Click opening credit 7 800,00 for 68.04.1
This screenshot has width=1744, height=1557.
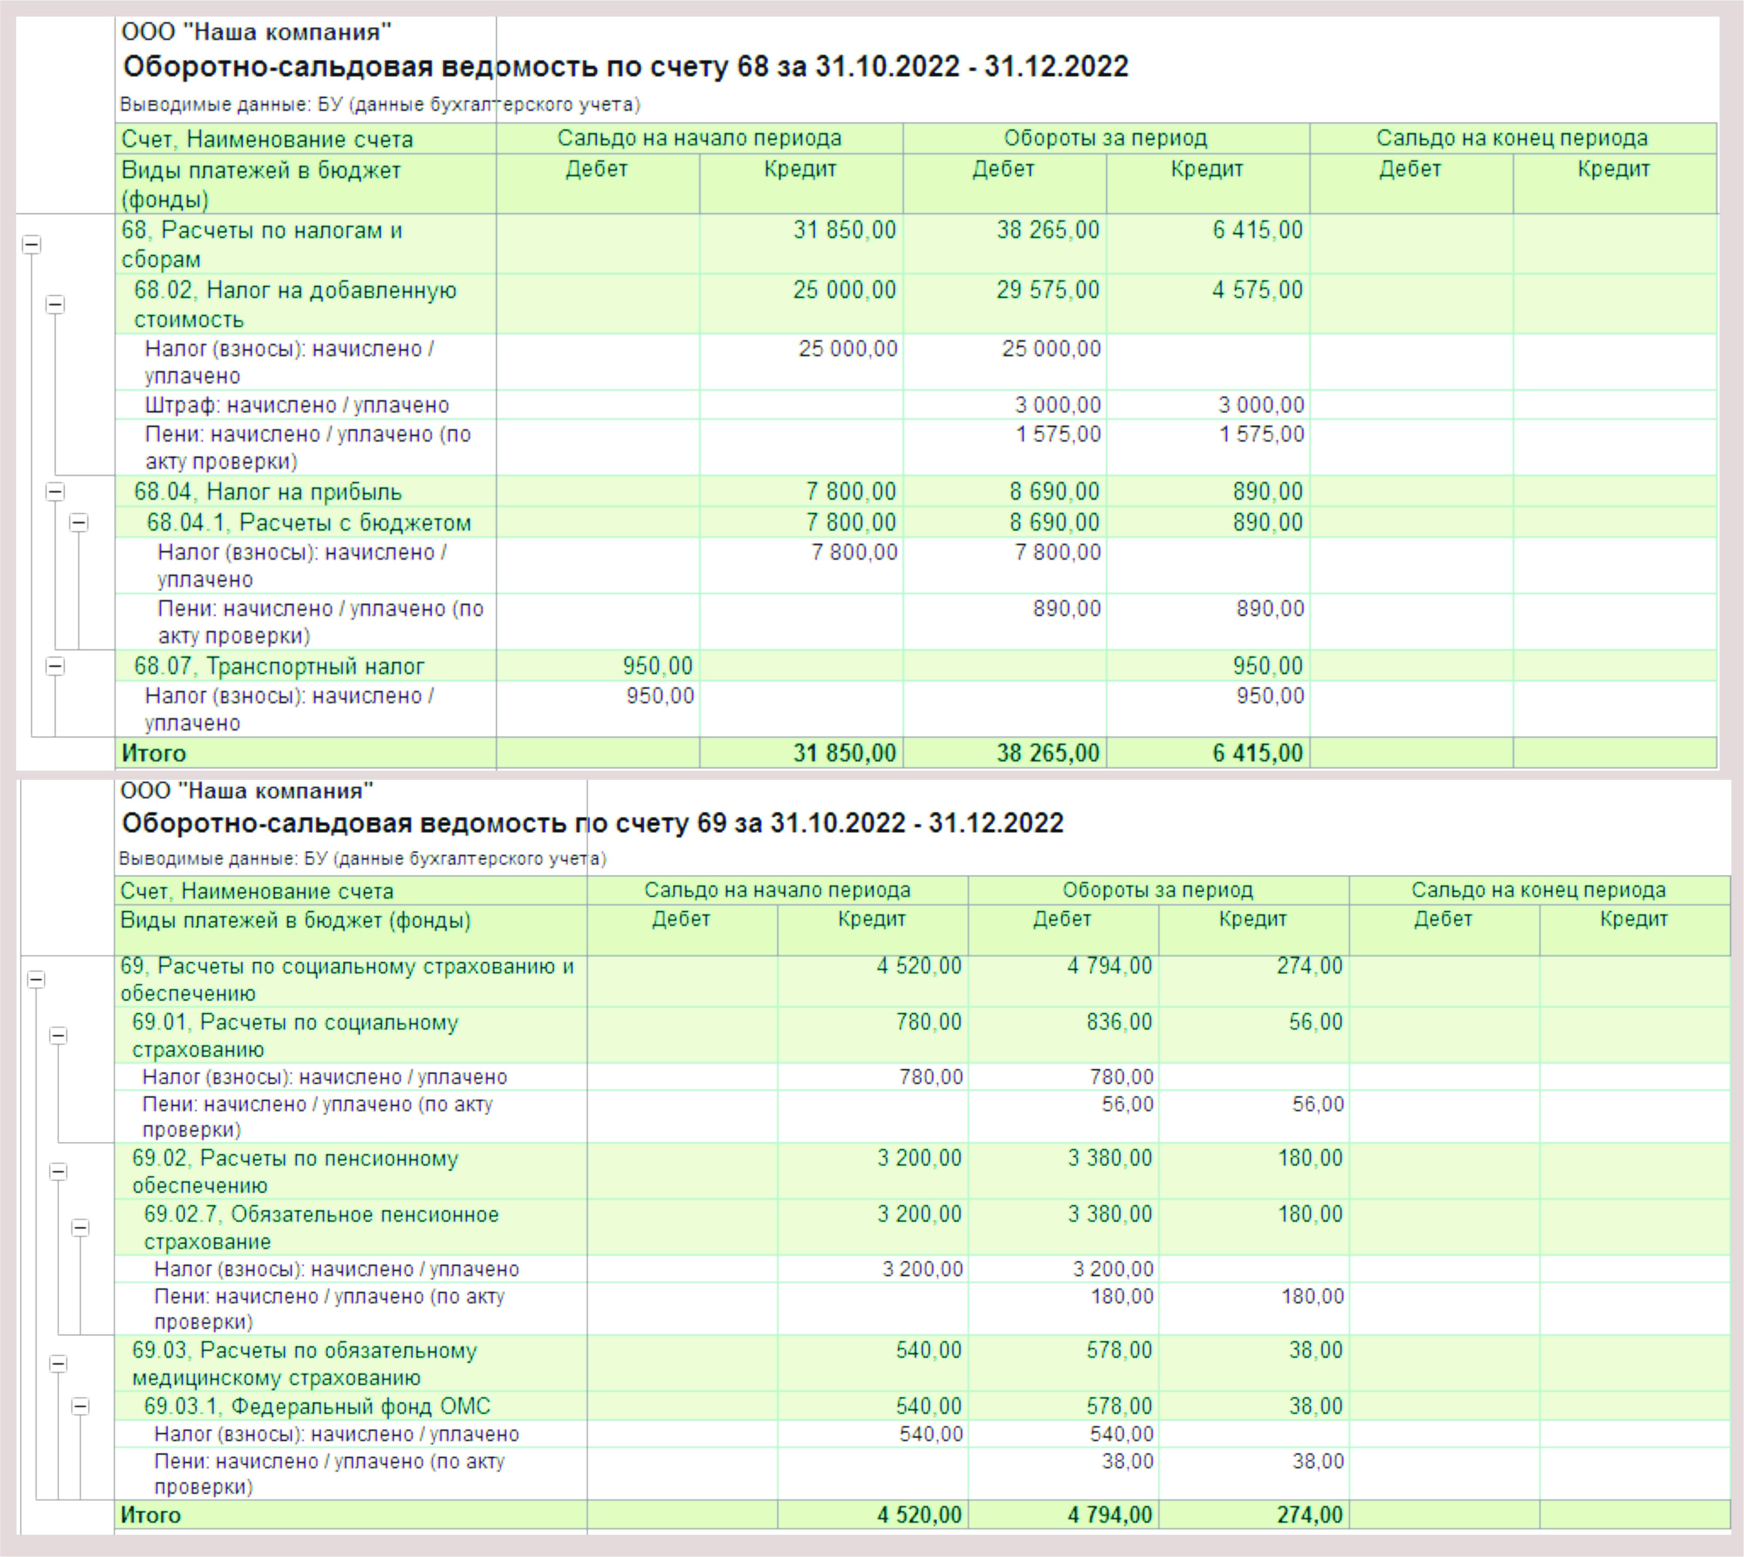coord(851,523)
